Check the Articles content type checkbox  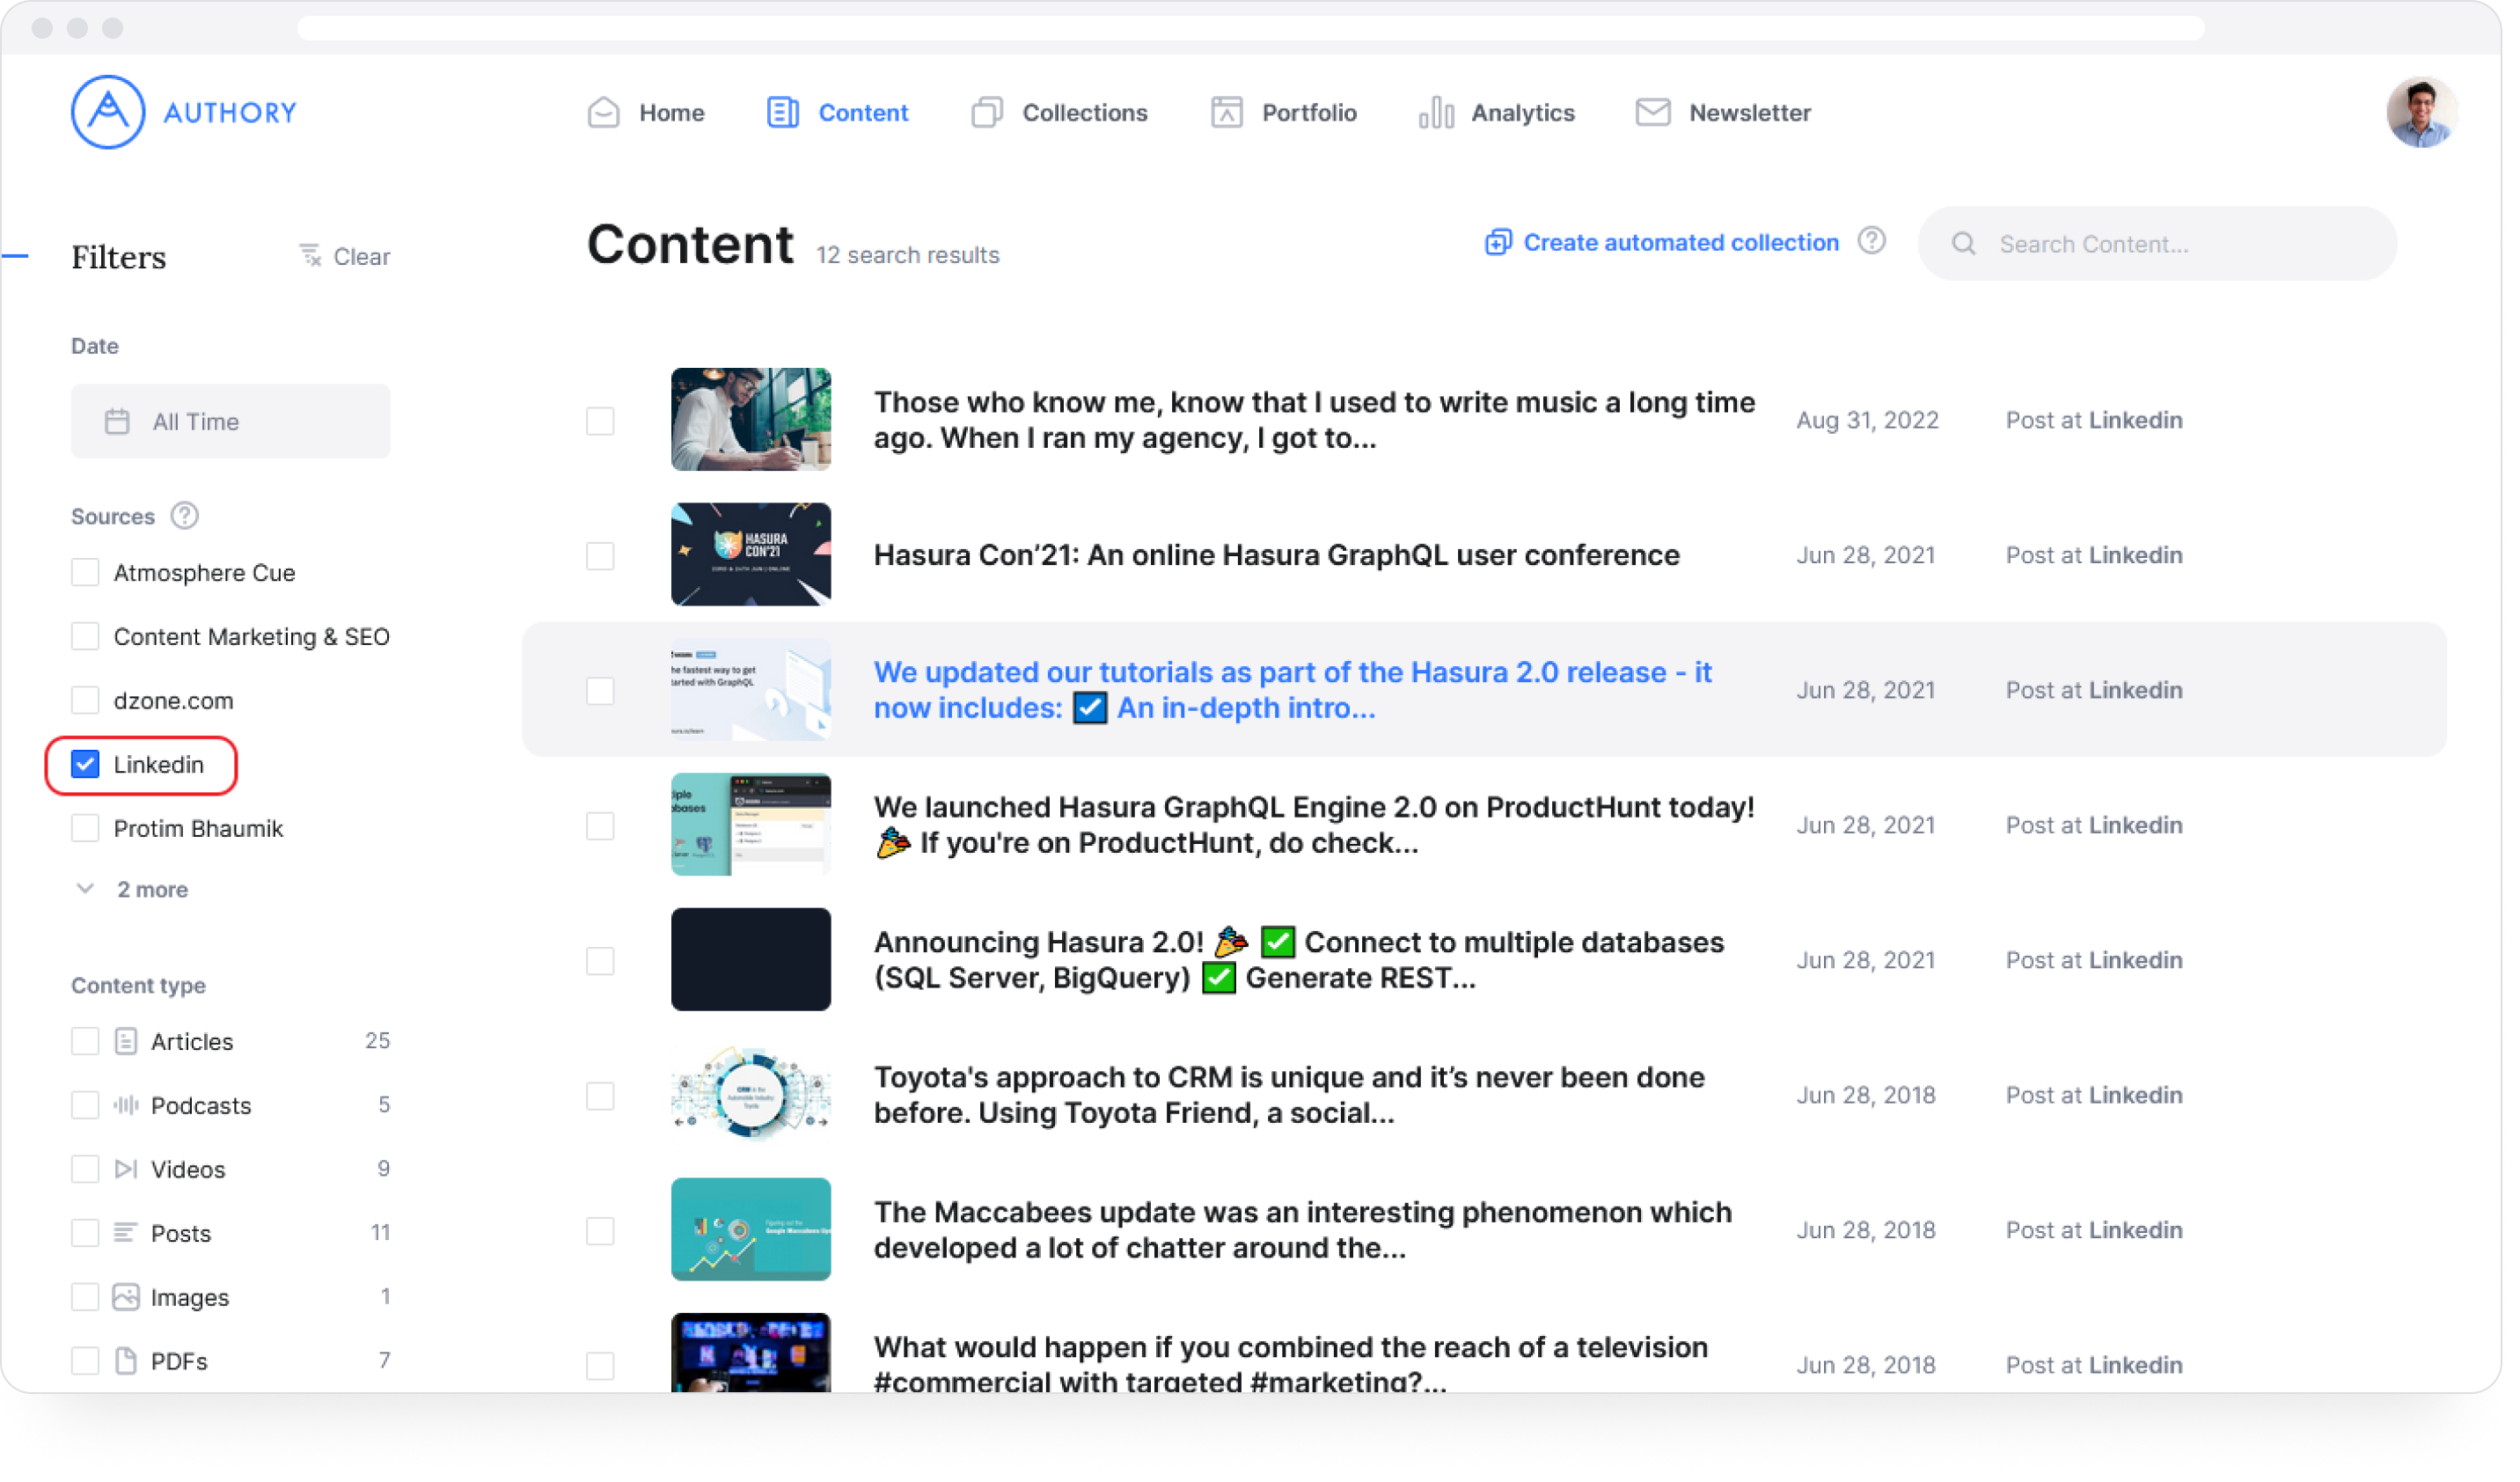[85, 1042]
